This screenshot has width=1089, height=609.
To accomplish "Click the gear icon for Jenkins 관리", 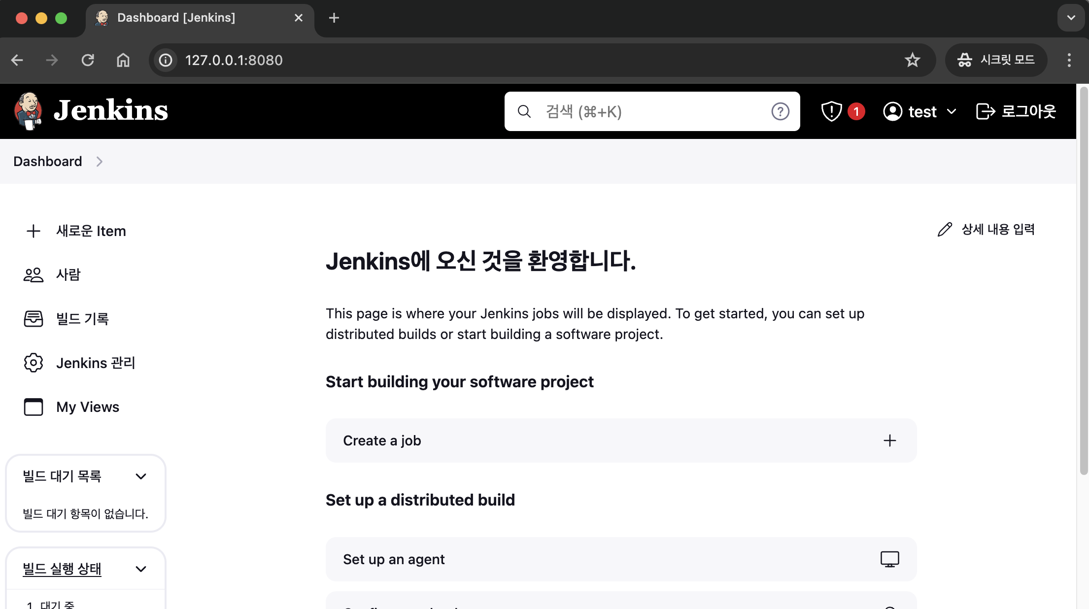I will pos(34,363).
